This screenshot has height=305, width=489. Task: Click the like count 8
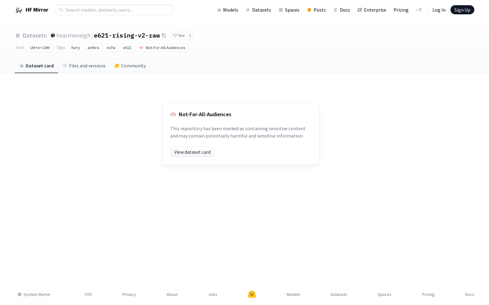(190, 35)
